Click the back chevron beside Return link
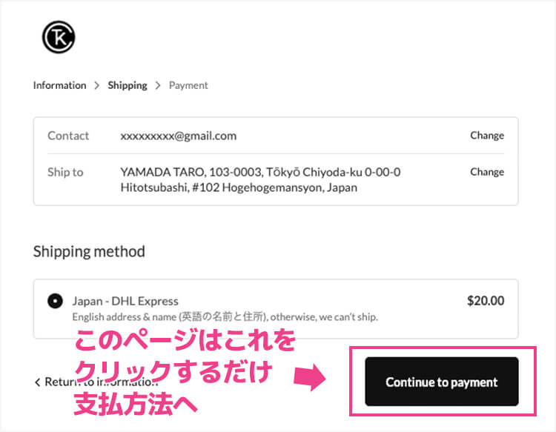Image resolution: width=556 pixels, height=432 pixels. (x=37, y=382)
